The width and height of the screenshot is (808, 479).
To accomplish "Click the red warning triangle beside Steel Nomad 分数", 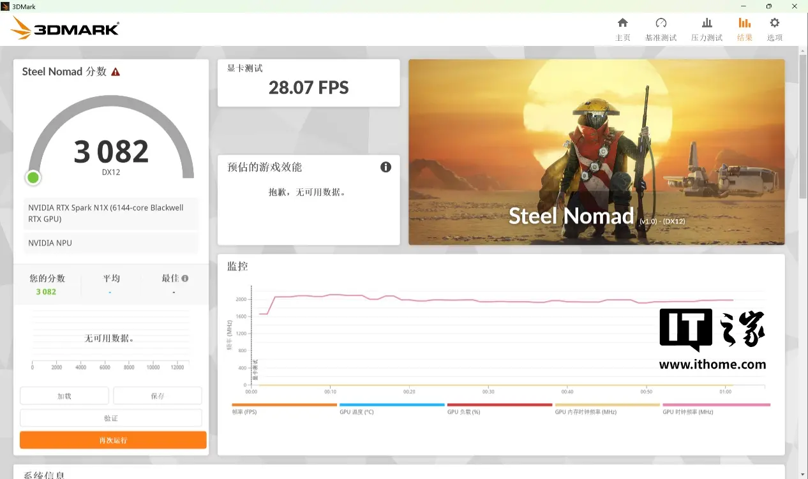I will pos(116,72).
